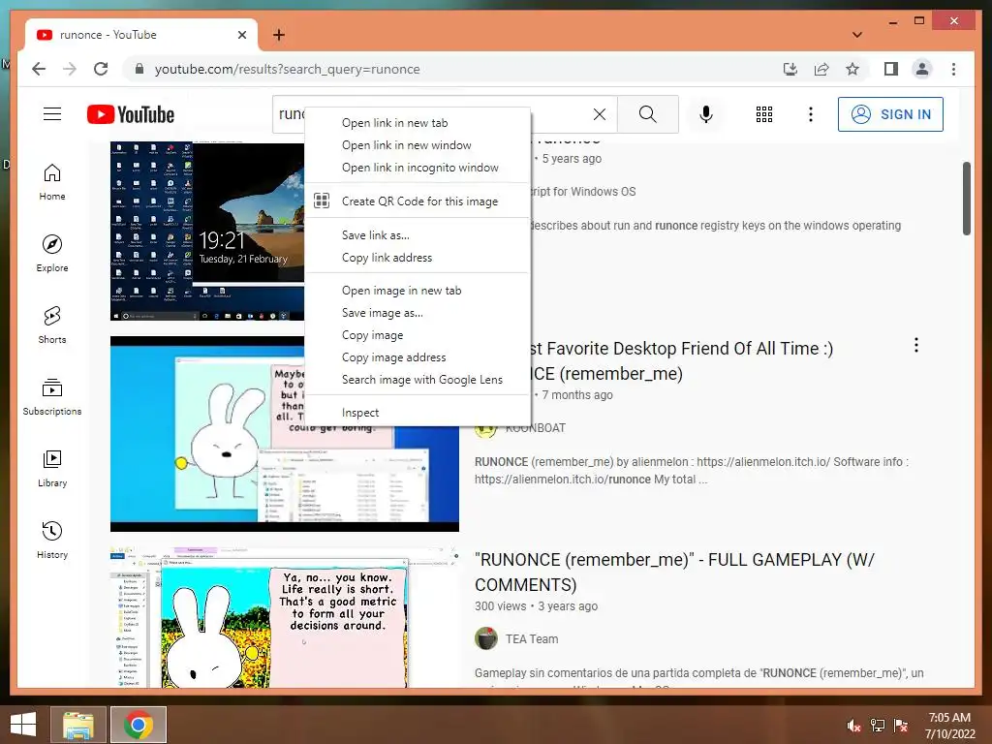The height and width of the screenshot is (744, 992).
Task: Open Windows Start button
Action: pos(23,725)
